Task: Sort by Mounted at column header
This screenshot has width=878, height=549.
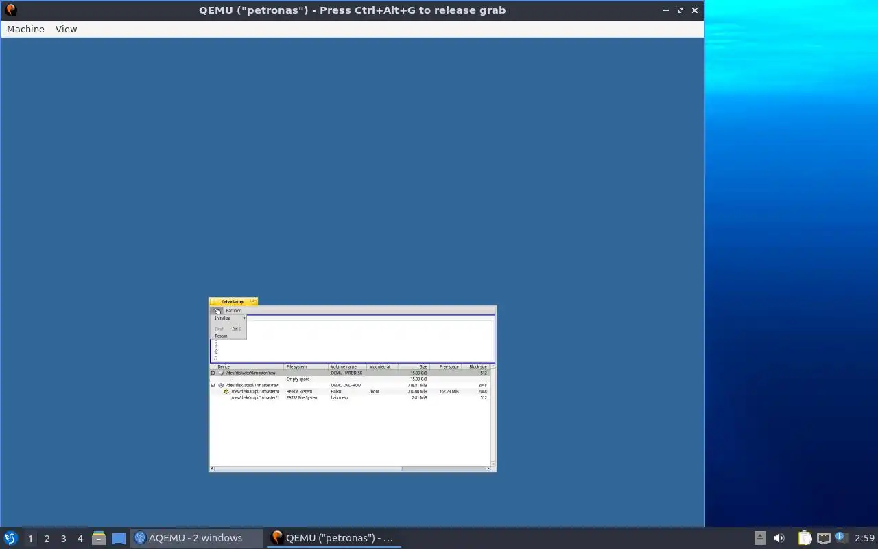Action: [382, 366]
